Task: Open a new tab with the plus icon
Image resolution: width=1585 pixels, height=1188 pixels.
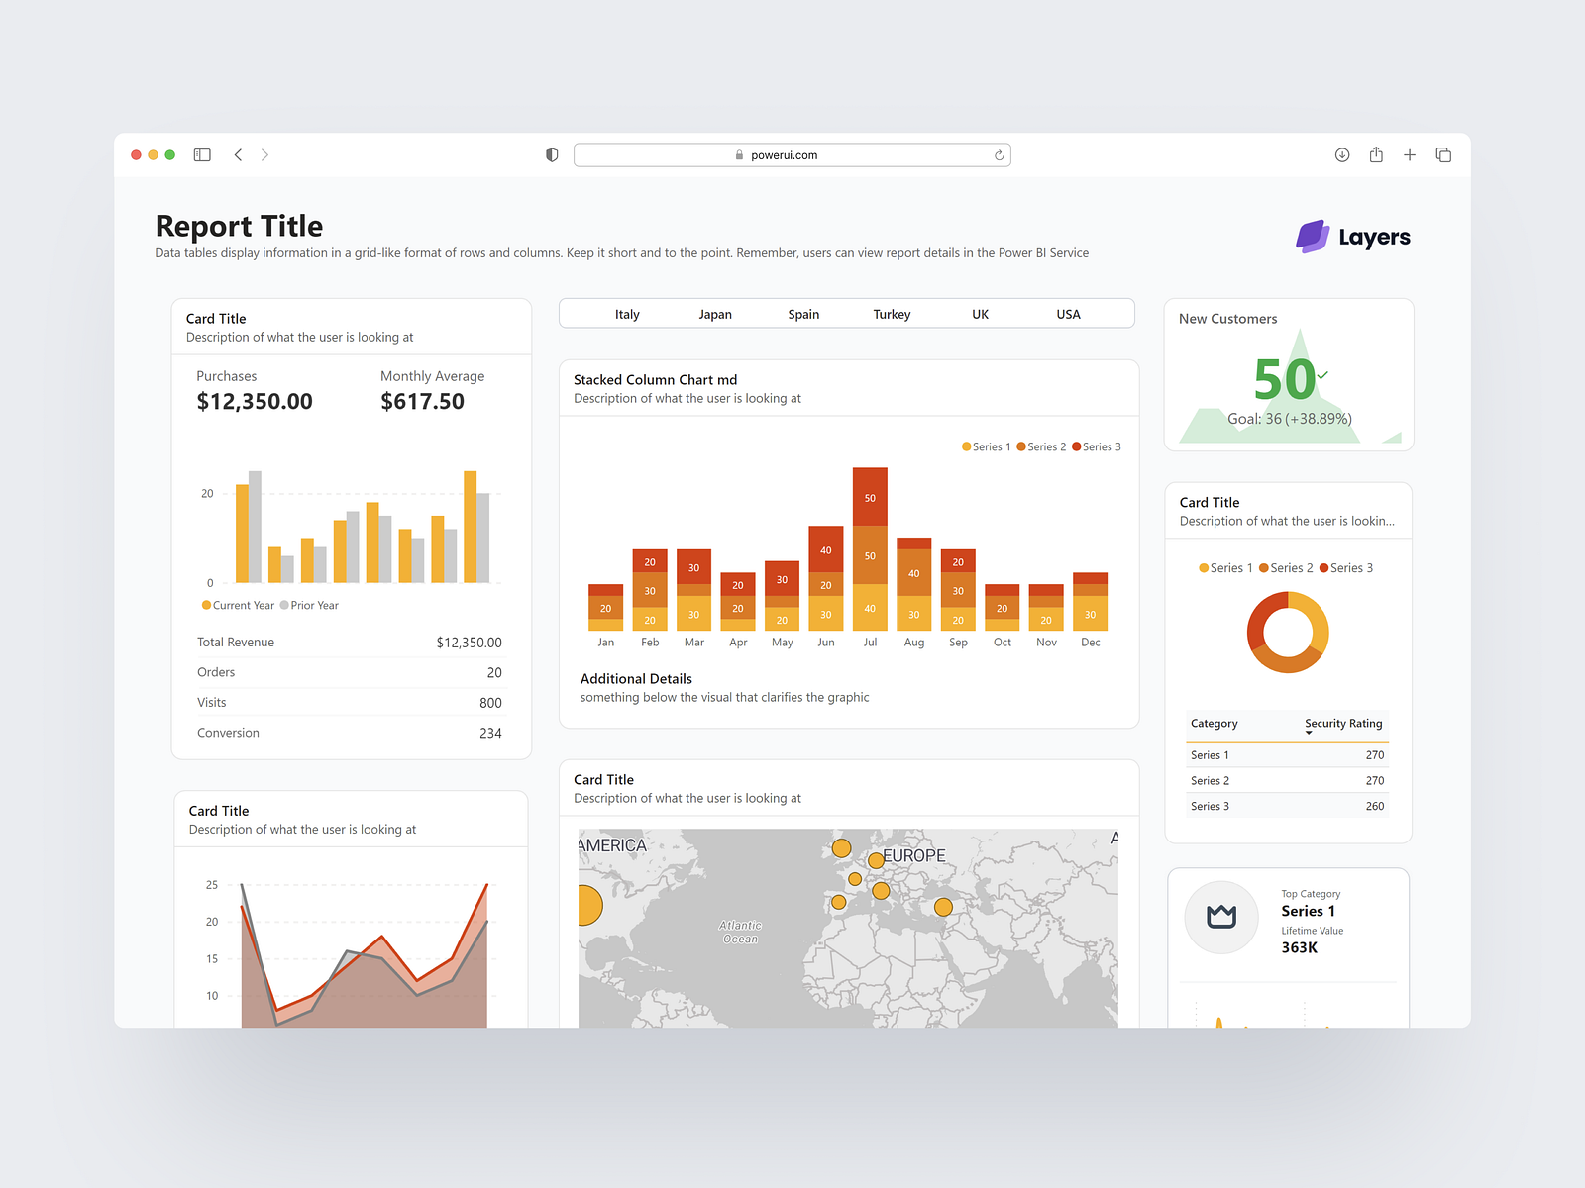Action: pyautogui.click(x=1410, y=154)
